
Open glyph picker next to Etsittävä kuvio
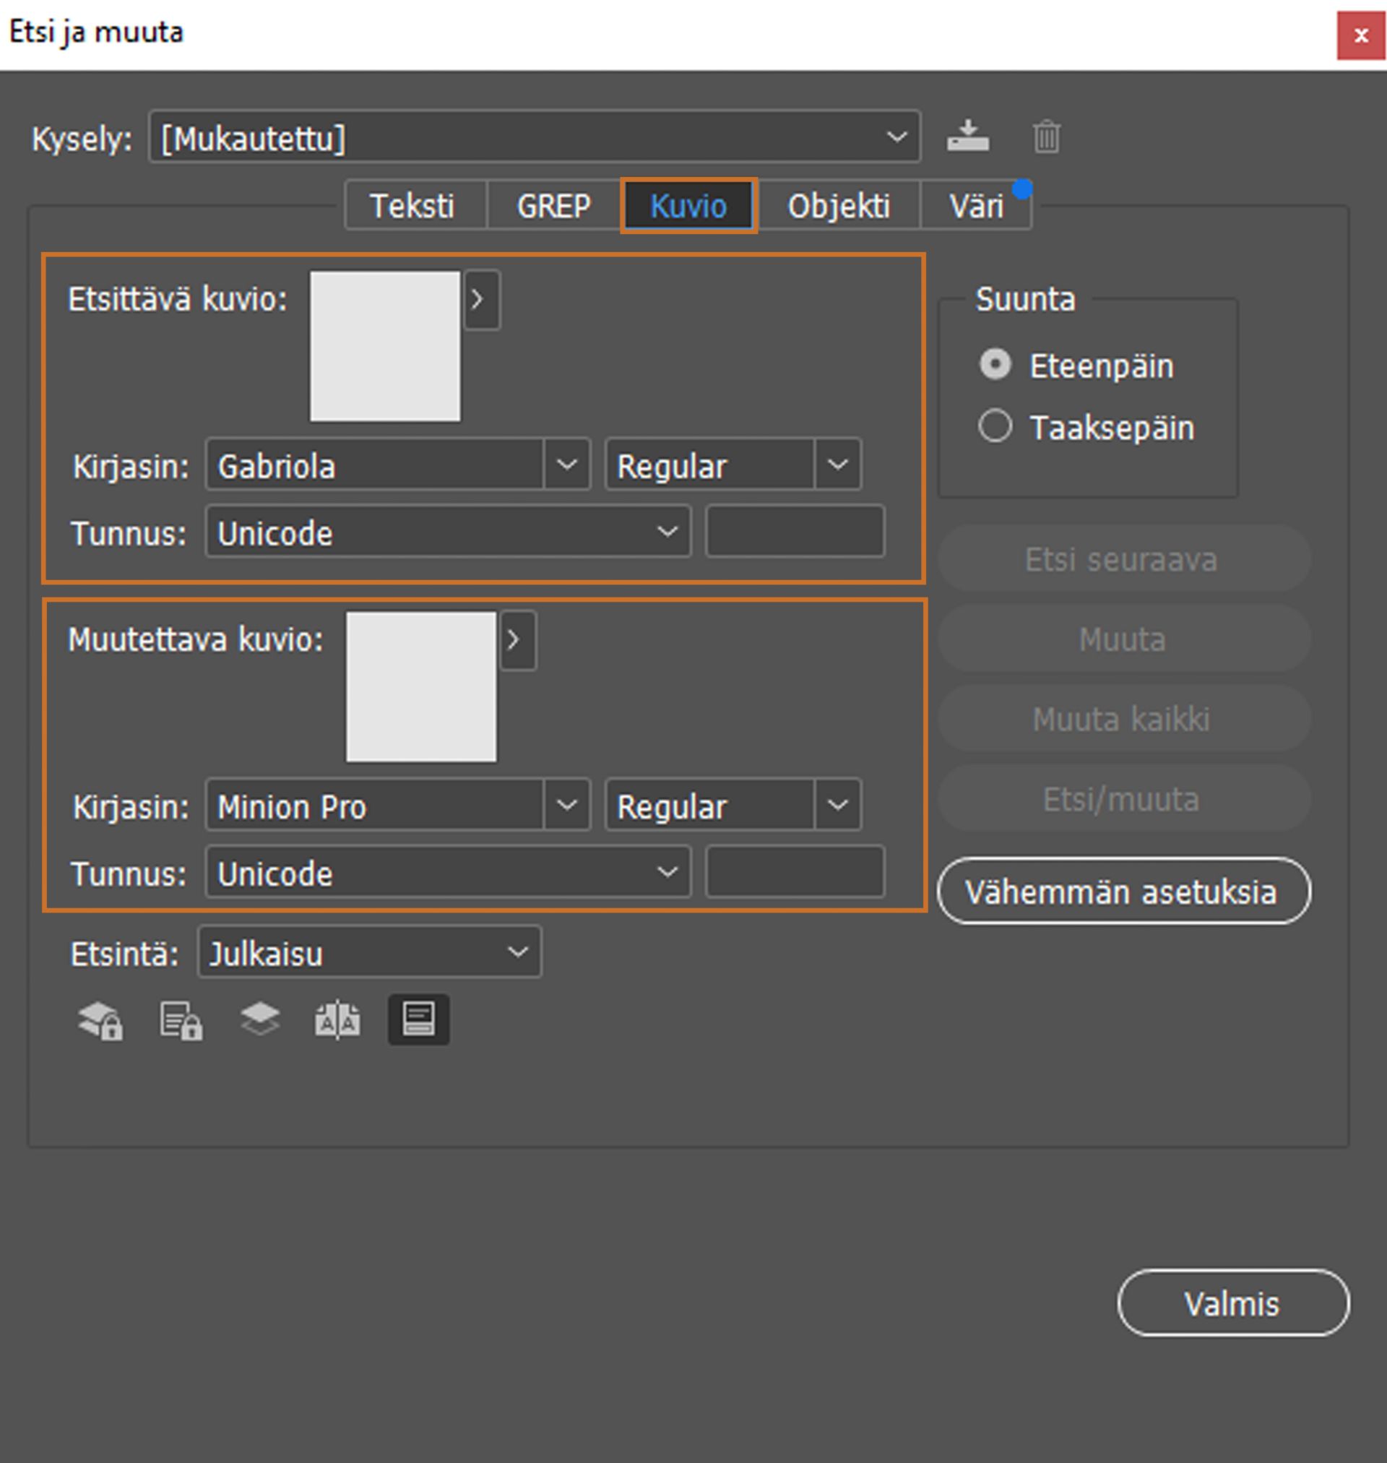[x=481, y=300]
